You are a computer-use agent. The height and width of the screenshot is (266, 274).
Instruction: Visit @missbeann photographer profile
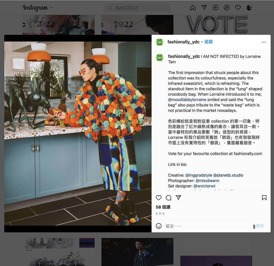pos(207,181)
